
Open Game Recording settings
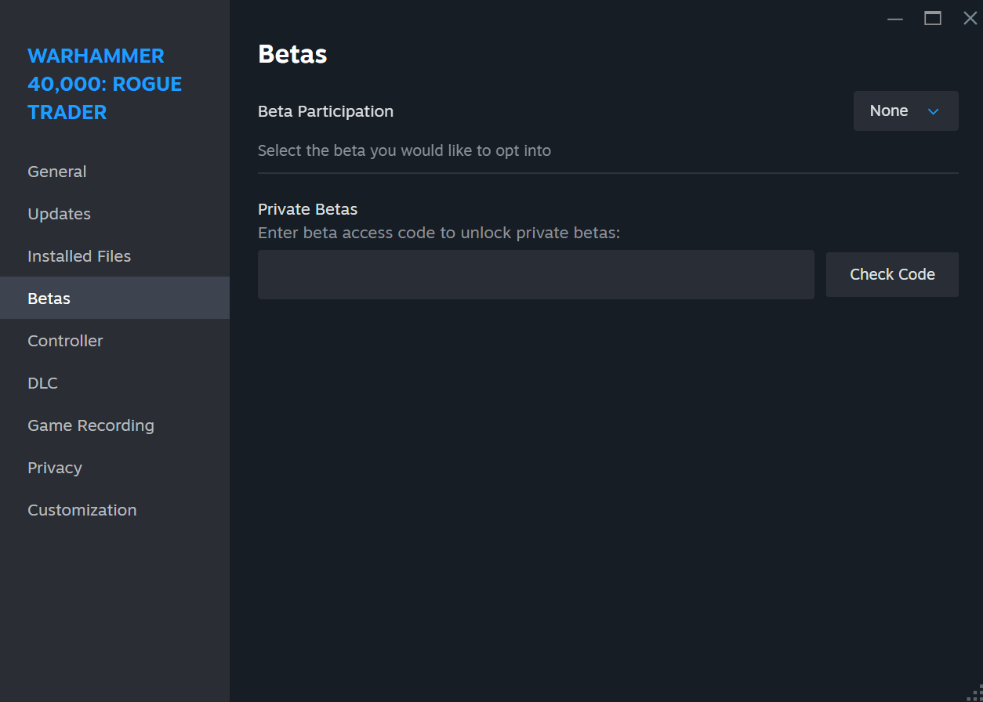[91, 425]
